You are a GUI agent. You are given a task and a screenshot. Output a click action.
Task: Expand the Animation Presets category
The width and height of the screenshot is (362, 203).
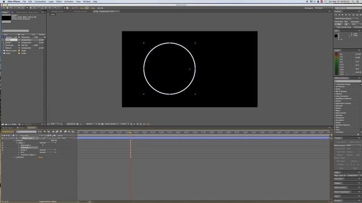[x=335, y=84]
